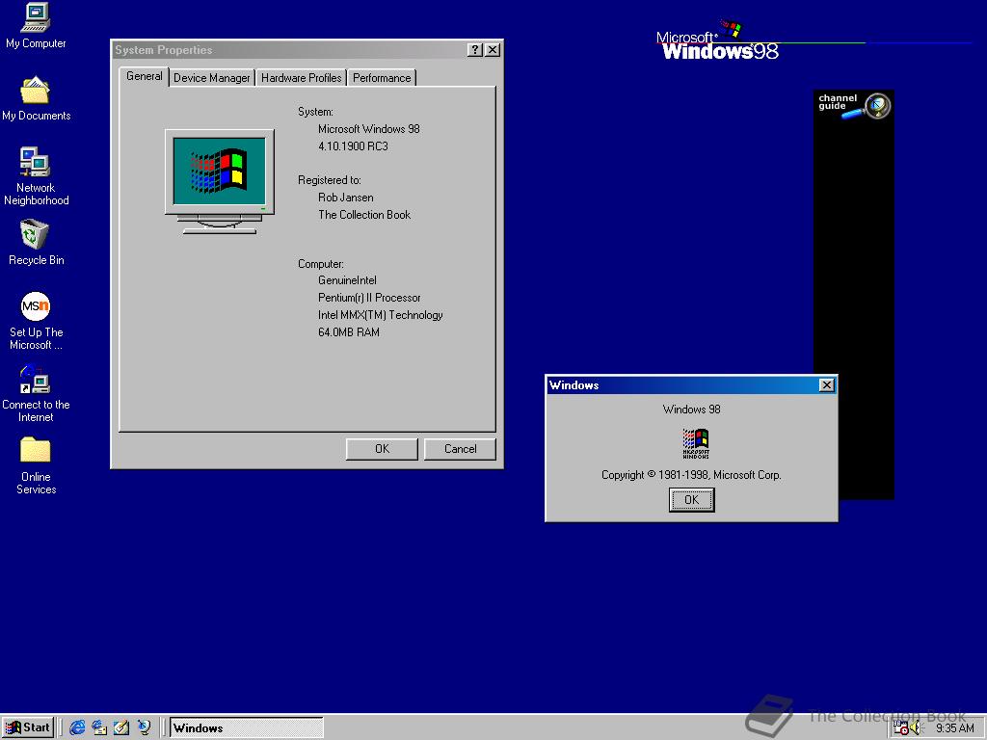Select the Online Services folder icon

coord(36,465)
